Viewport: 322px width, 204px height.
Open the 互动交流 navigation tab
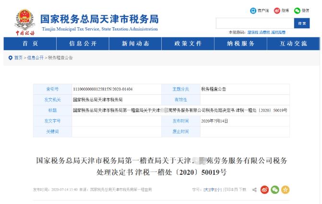(x=293, y=44)
